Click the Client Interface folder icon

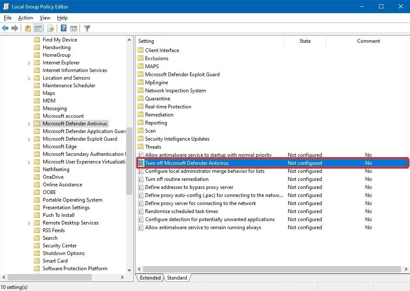[x=140, y=50]
